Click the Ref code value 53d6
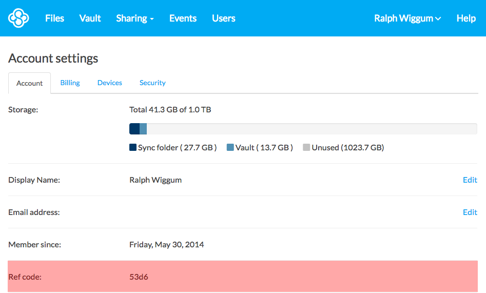The height and width of the screenshot is (293, 486). 139,277
